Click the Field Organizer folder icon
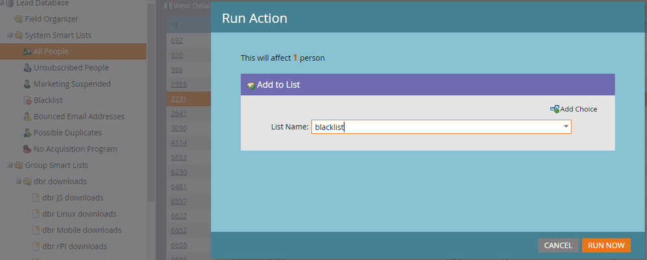The width and height of the screenshot is (647, 260). (19, 19)
